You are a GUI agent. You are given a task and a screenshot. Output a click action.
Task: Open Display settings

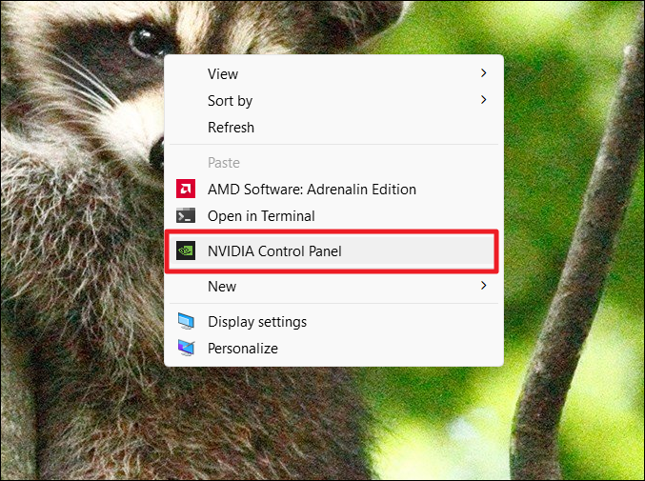(x=333, y=322)
